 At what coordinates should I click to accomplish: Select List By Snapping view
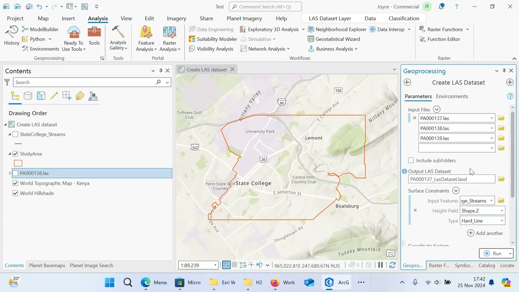67,96
